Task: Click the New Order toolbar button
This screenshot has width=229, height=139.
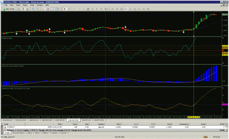Action: click(9, 9)
